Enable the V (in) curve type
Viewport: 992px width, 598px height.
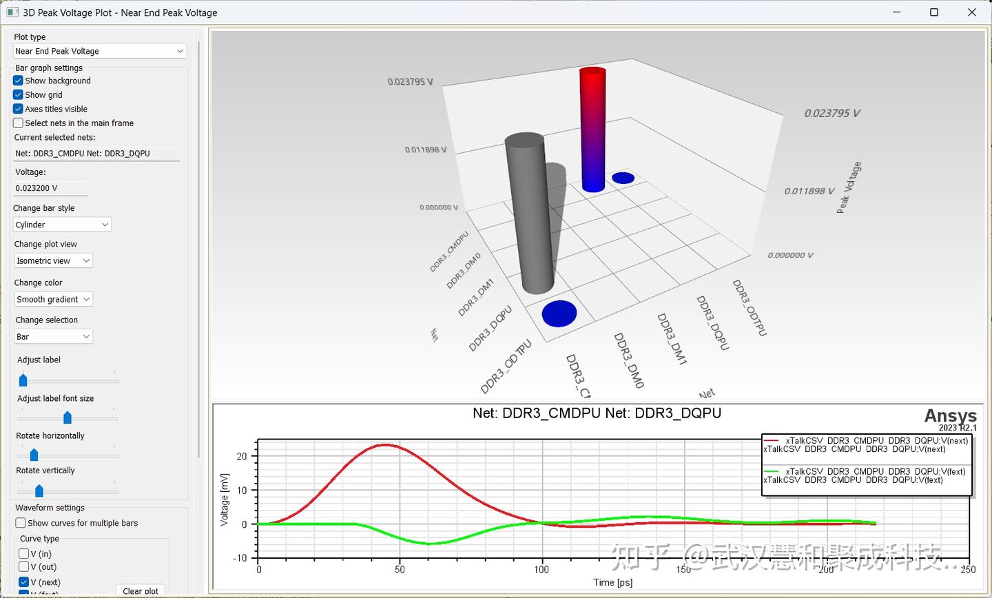click(x=24, y=554)
